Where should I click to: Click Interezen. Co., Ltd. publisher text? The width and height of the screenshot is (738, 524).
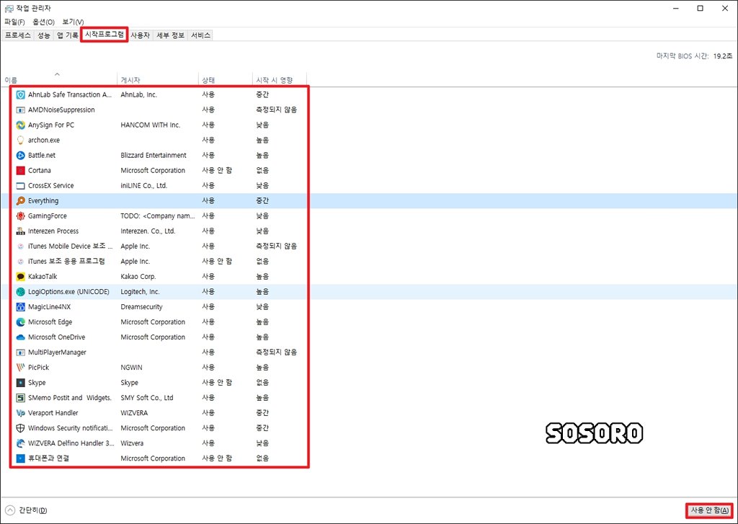coord(148,231)
